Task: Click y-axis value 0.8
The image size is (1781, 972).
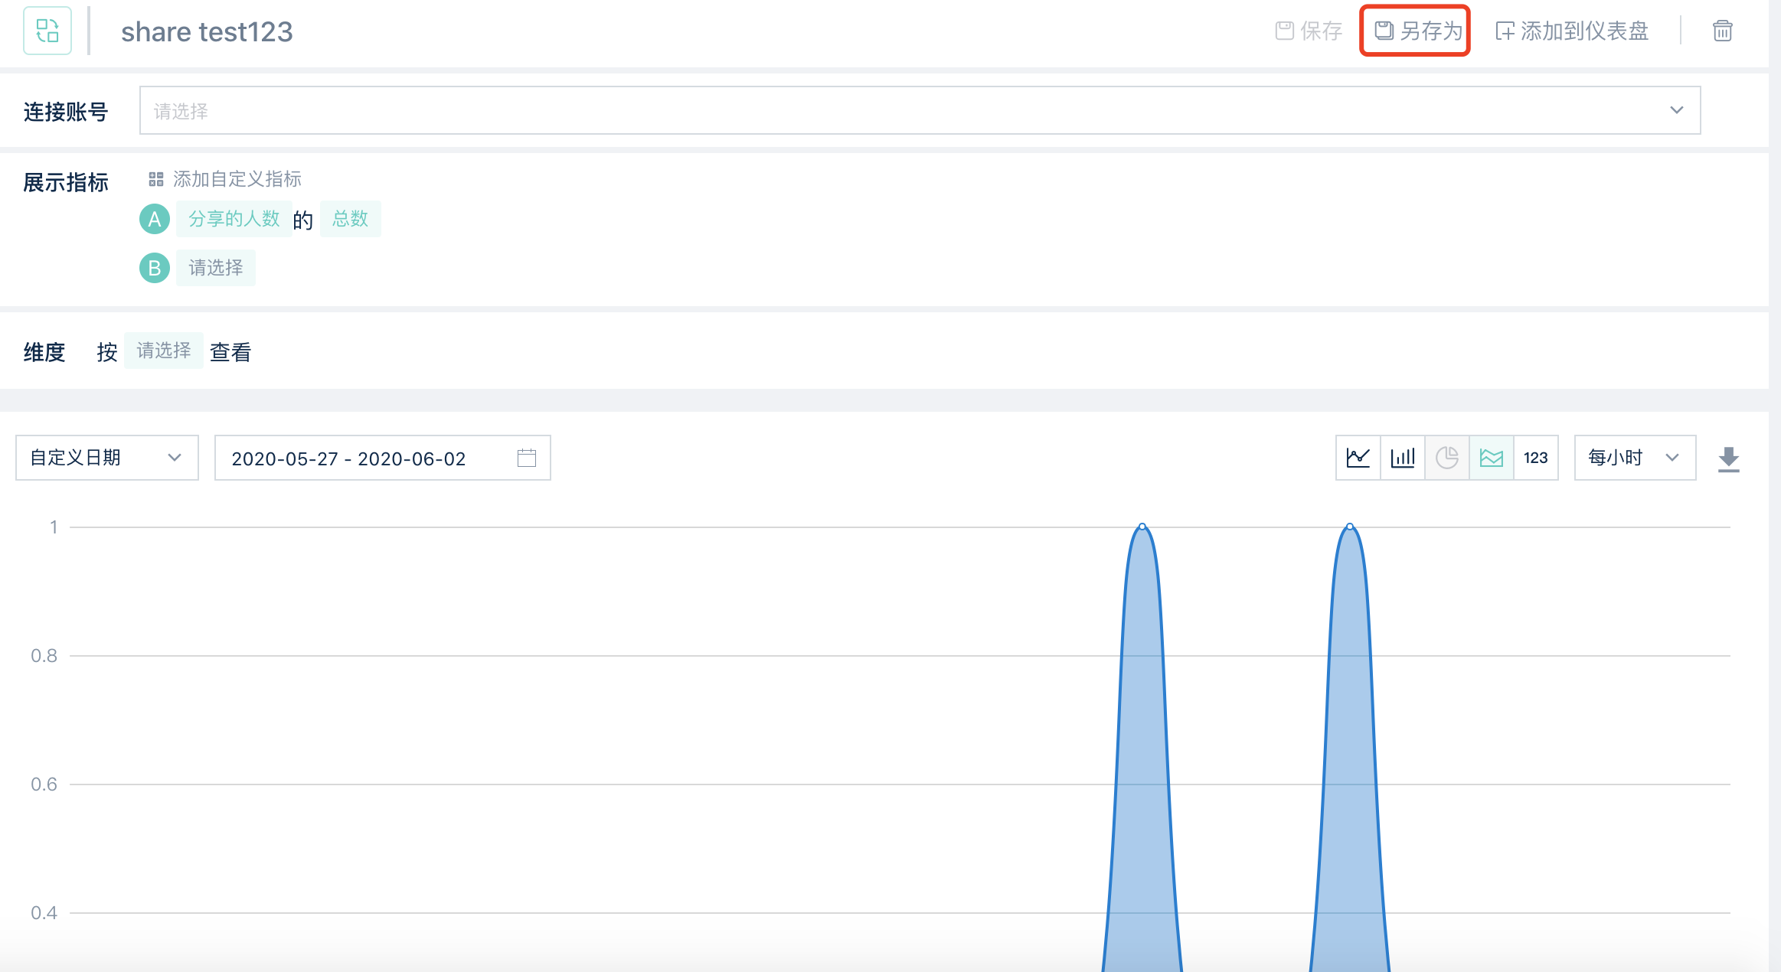Action: [x=44, y=655]
